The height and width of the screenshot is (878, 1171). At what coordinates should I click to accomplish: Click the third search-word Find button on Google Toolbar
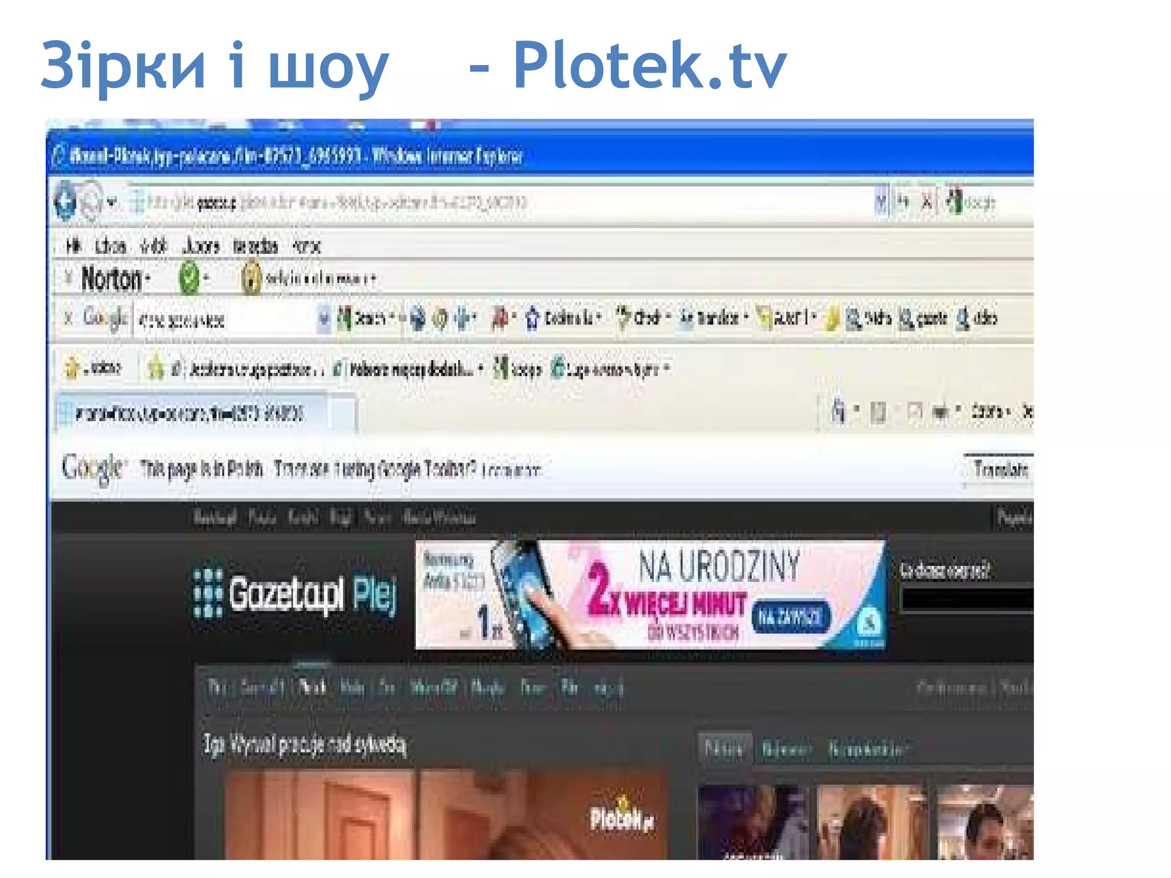(977, 318)
